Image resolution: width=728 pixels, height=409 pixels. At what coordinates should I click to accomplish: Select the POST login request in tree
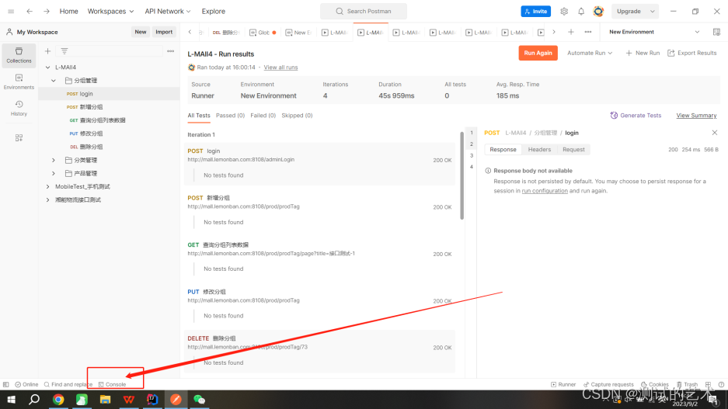109,94
